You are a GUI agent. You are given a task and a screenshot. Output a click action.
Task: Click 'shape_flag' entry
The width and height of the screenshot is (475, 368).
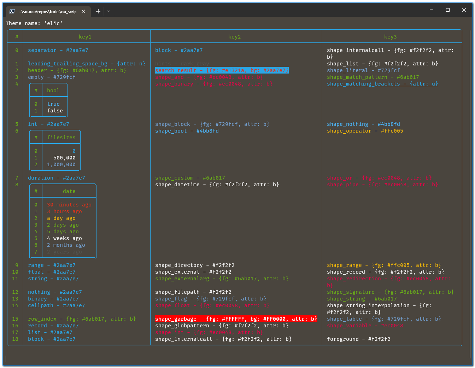pos(211,299)
